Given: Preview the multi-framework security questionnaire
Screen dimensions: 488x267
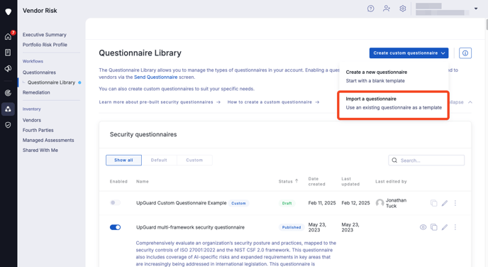Looking at the screenshot, I should click(x=423, y=227).
